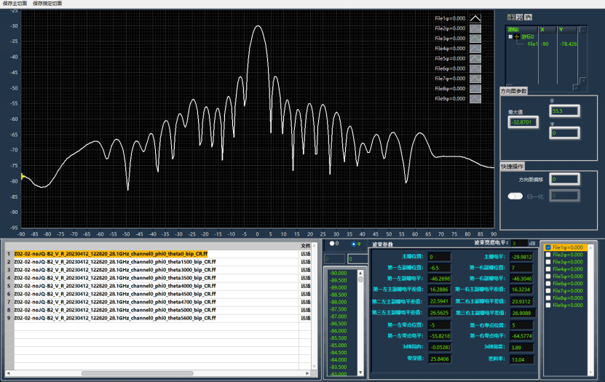
Task: Click the File3φ green plot legend icon
Action: point(475,39)
